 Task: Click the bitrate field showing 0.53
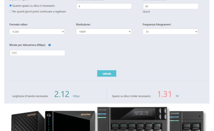pos(38,53)
